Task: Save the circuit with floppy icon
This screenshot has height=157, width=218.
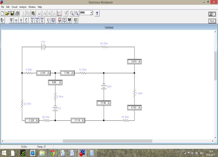Action: pos(12,13)
